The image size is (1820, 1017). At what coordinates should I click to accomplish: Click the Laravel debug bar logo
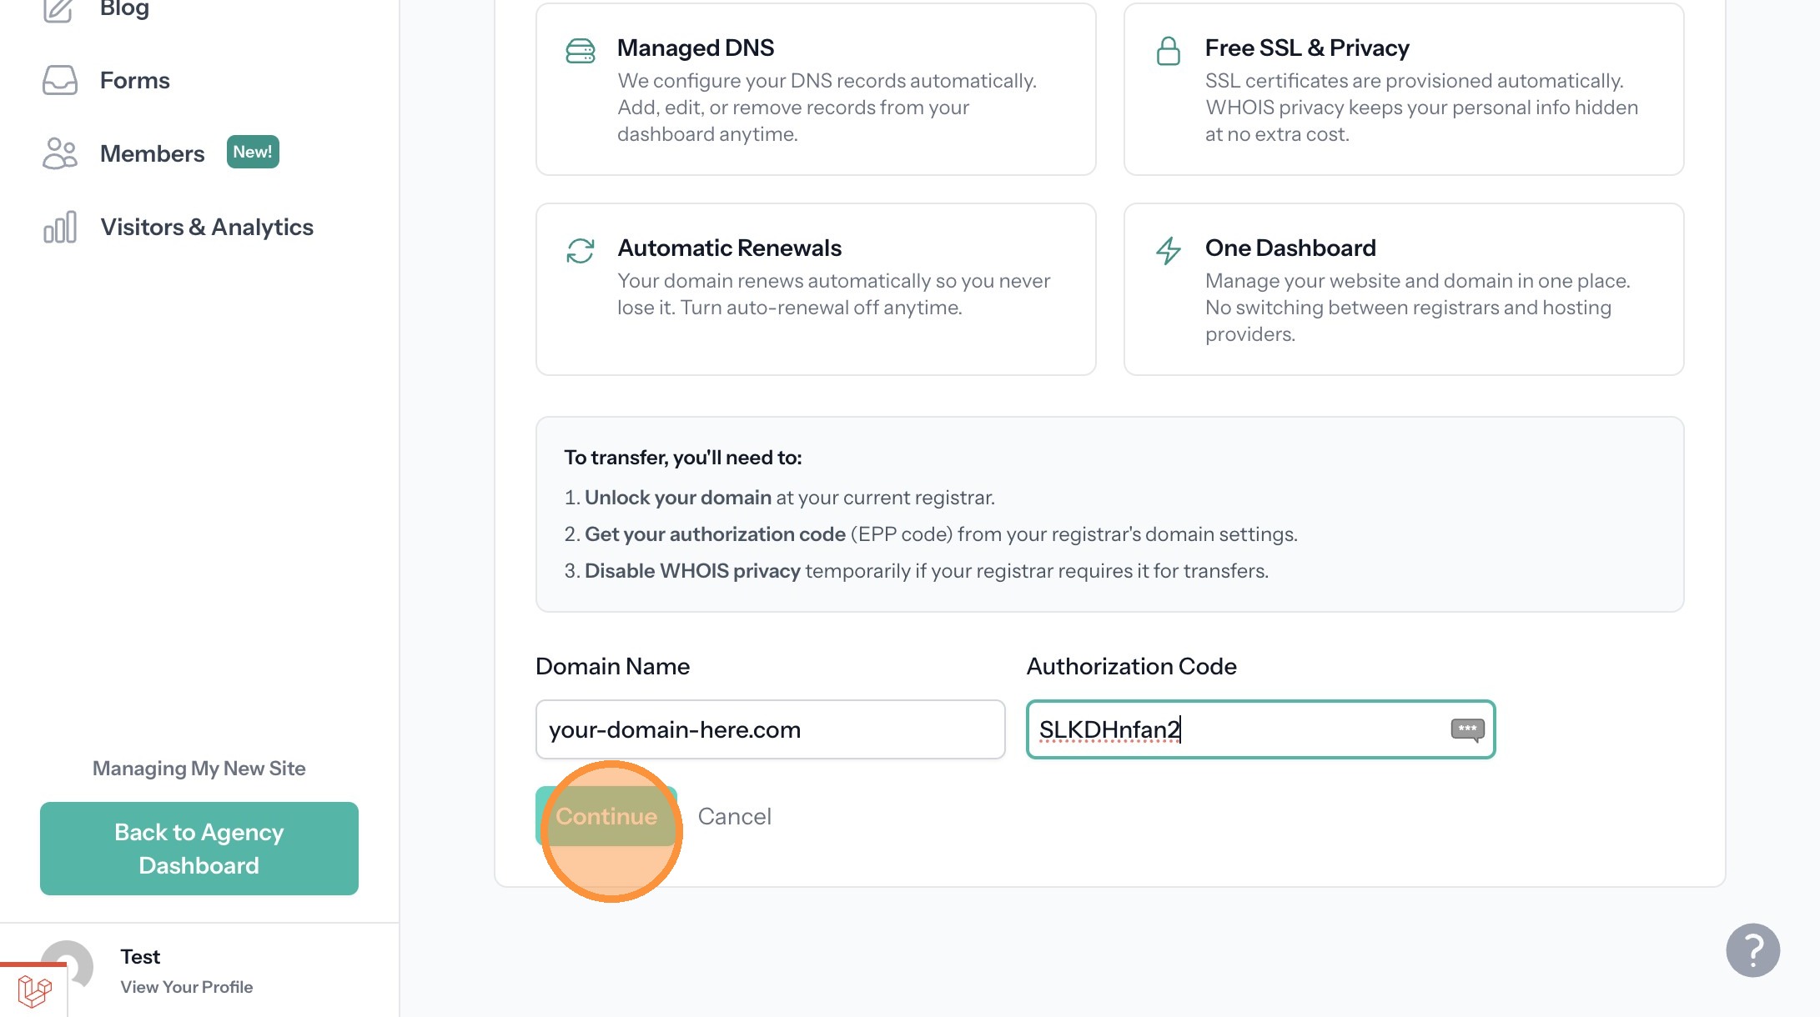[34, 991]
